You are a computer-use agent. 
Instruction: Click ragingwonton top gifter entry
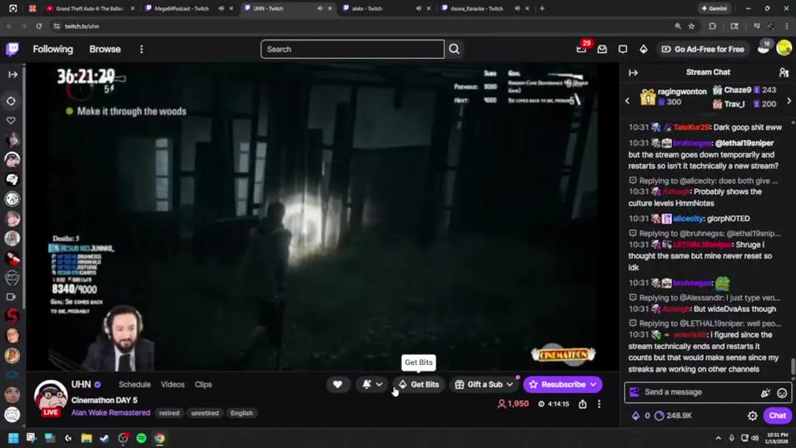pyautogui.click(x=674, y=97)
